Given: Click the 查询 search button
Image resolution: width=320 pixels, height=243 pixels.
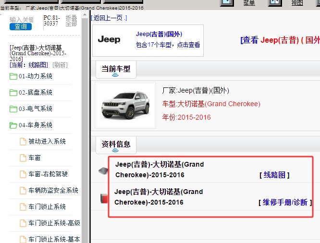Looking at the screenshot, I should (21, 26).
